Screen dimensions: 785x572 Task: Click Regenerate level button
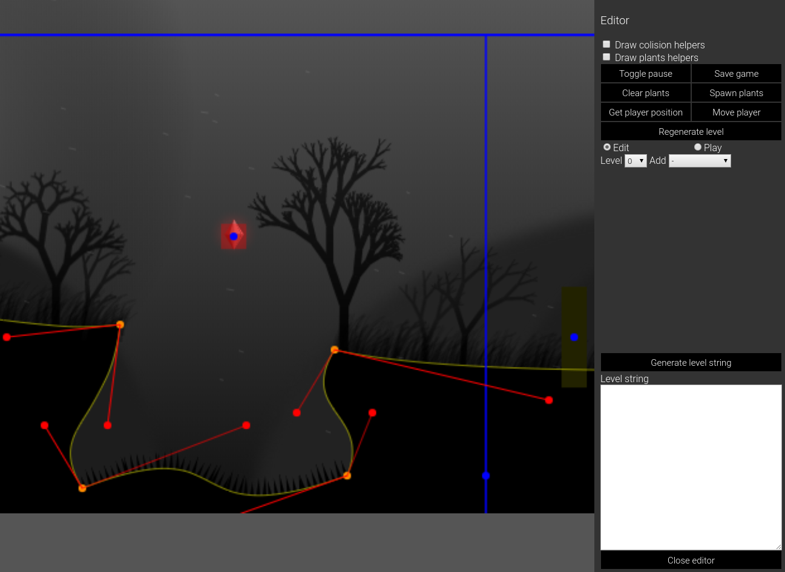click(691, 132)
